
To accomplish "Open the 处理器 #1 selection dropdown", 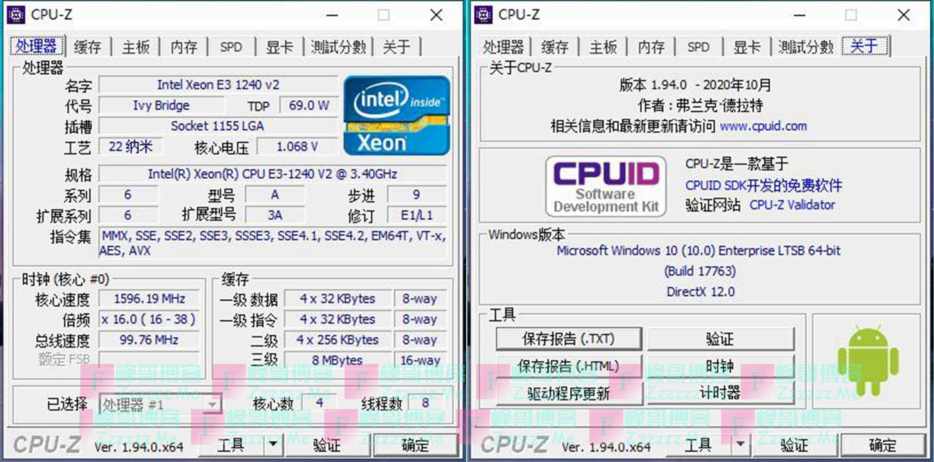I will 212,405.
